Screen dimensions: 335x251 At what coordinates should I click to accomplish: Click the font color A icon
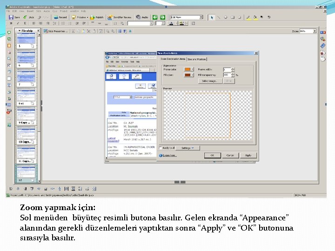(x=171, y=24)
